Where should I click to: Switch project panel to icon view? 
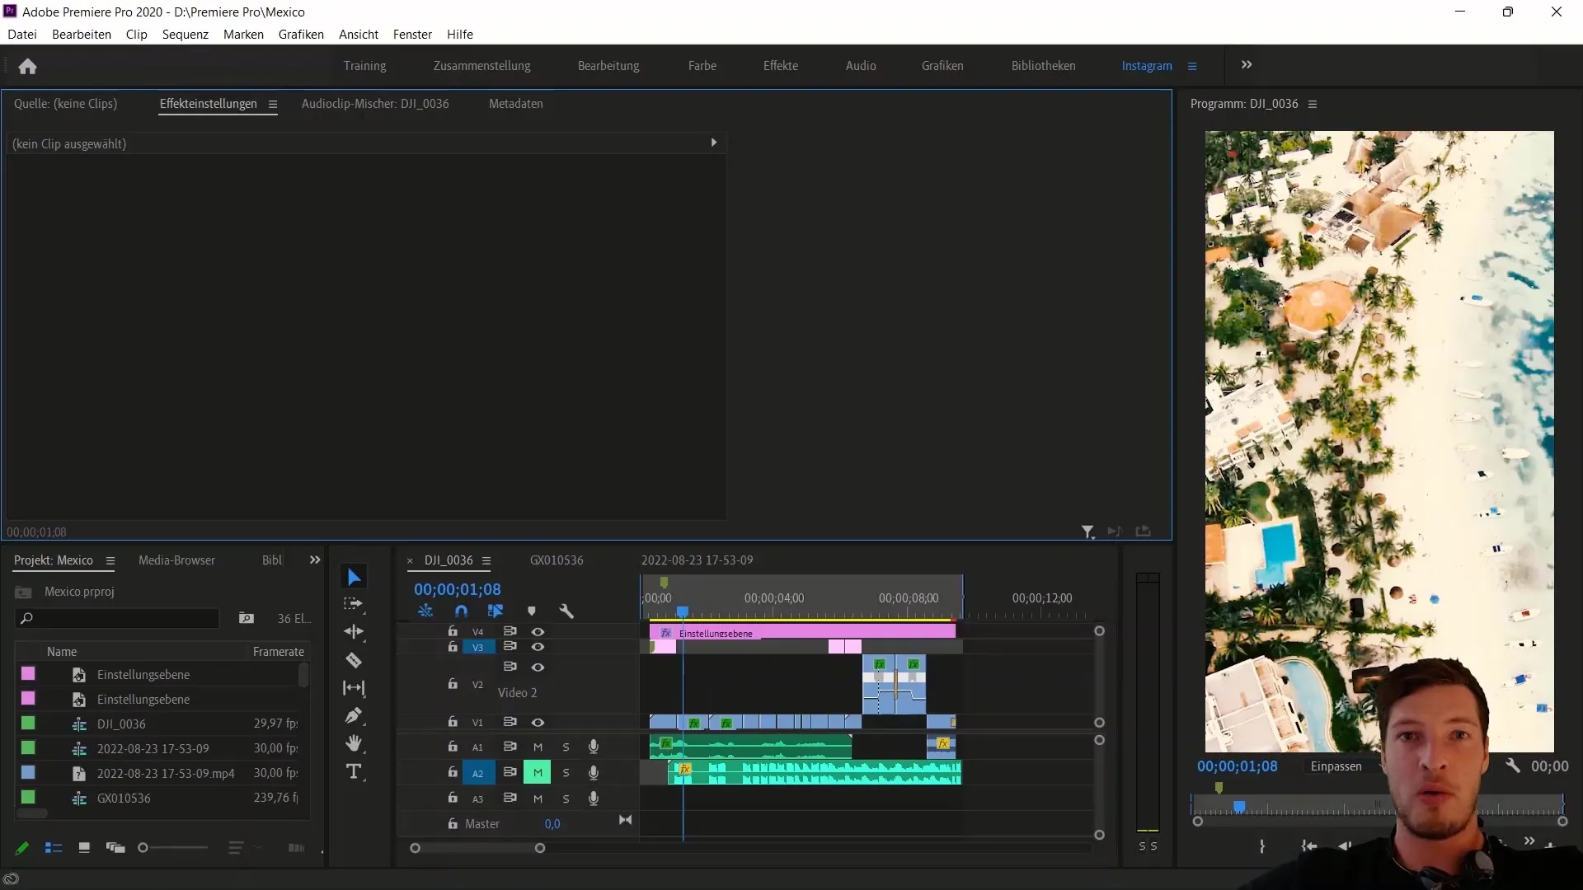pyautogui.click(x=84, y=848)
